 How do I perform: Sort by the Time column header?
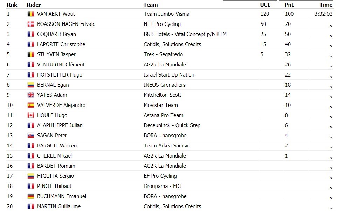click(x=326, y=5)
